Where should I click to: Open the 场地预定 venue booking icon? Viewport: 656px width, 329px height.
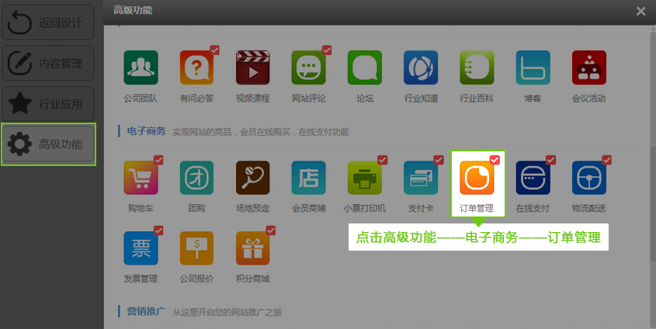(x=252, y=178)
